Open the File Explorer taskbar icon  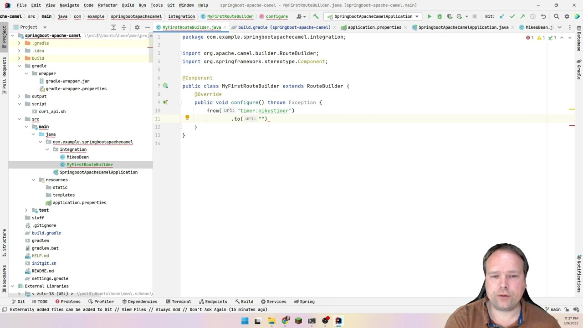(271, 321)
